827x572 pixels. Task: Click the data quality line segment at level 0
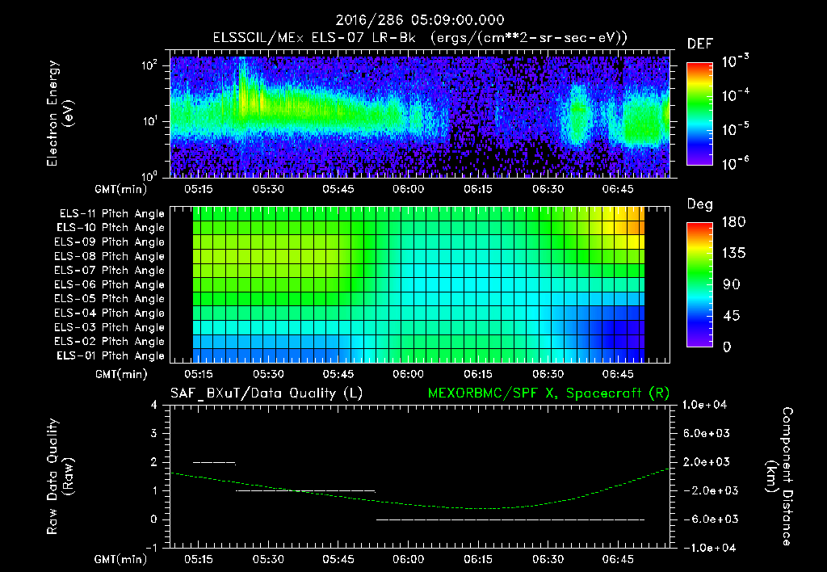coord(510,519)
